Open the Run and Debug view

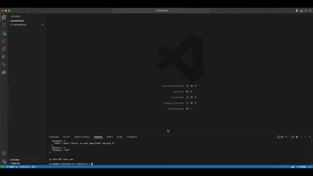(x=4, y=41)
